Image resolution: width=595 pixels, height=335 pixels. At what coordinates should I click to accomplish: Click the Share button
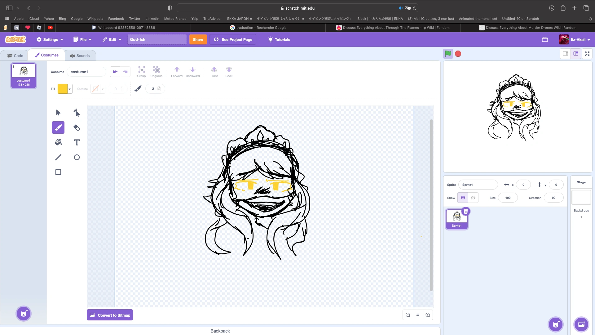coord(198,39)
